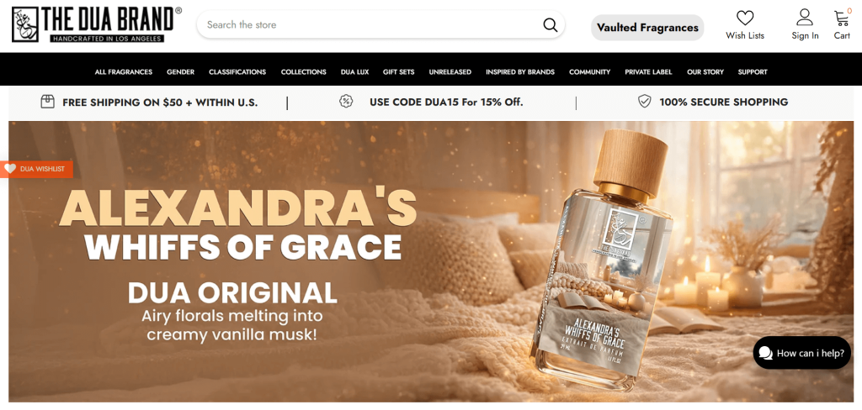Expand the Classifications menu
The image size is (862, 410).
[237, 72]
